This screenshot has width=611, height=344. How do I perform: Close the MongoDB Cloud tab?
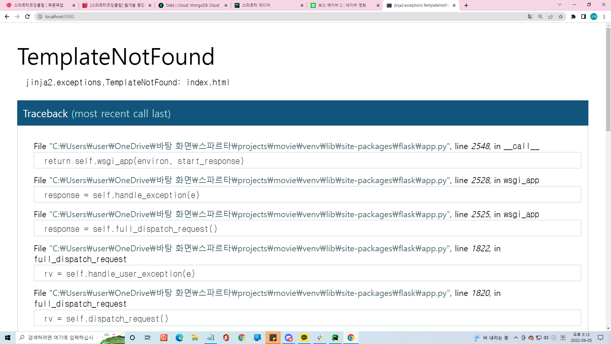pyautogui.click(x=226, y=5)
